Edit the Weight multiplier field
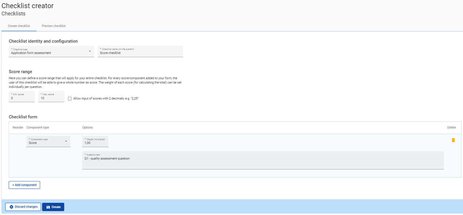The image size is (463, 215). click(x=95, y=143)
